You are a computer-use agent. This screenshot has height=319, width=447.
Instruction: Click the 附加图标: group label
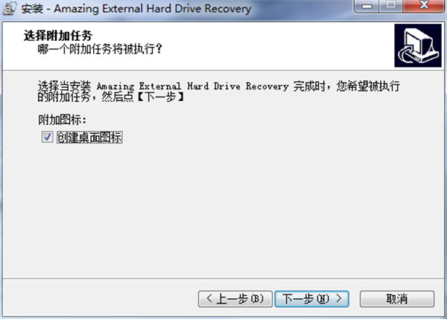[62, 120]
